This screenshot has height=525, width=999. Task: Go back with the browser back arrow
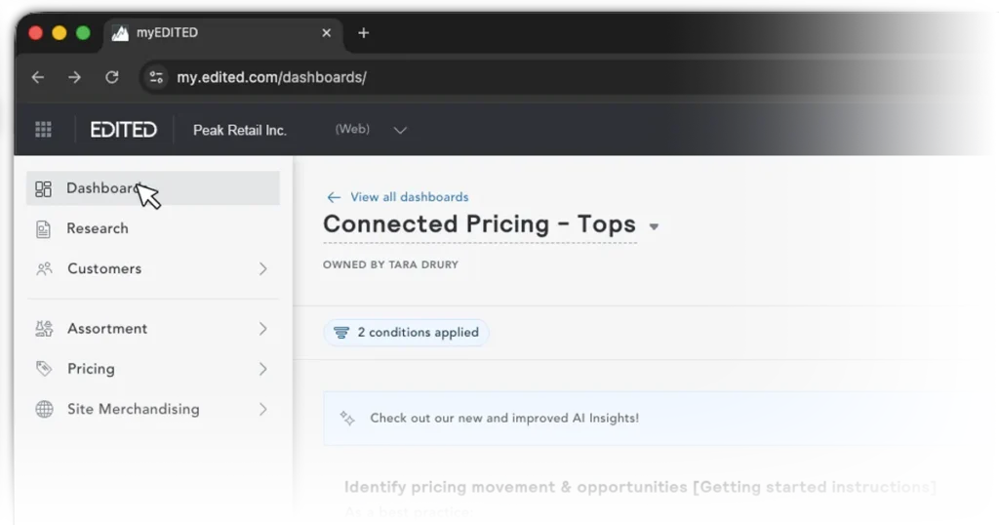[38, 77]
